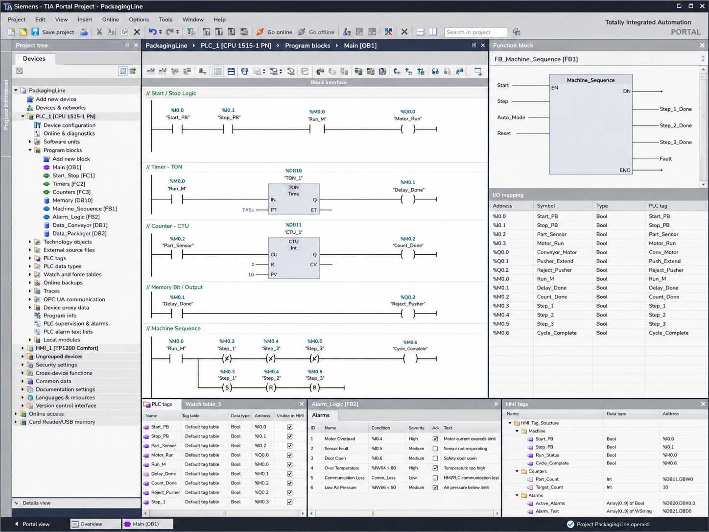The image size is (709, 532).
Task: Collapse the PLC_1 [CPU 1515-1 PN] node
Action: [x=23, y=117]
